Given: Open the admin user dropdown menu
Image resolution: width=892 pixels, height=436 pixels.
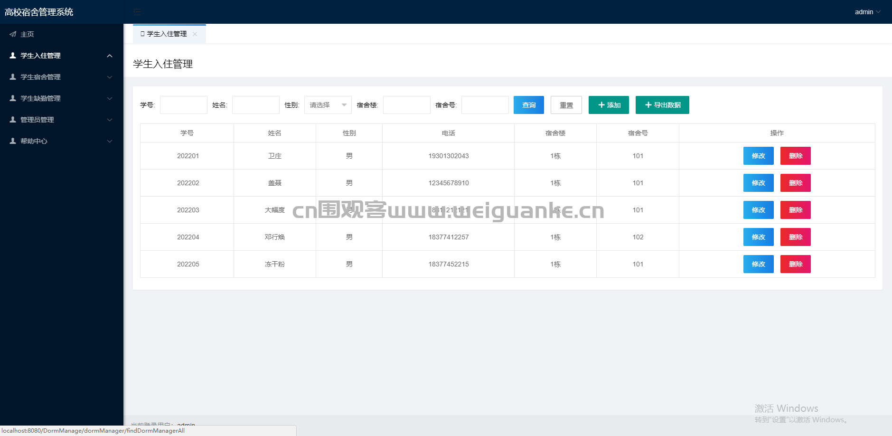Looking at the screenshot, I should tap(867, 12).
